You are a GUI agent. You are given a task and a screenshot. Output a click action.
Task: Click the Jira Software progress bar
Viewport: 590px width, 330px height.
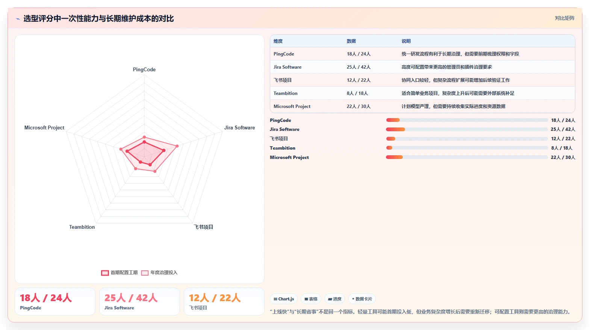tap(467, 129)
